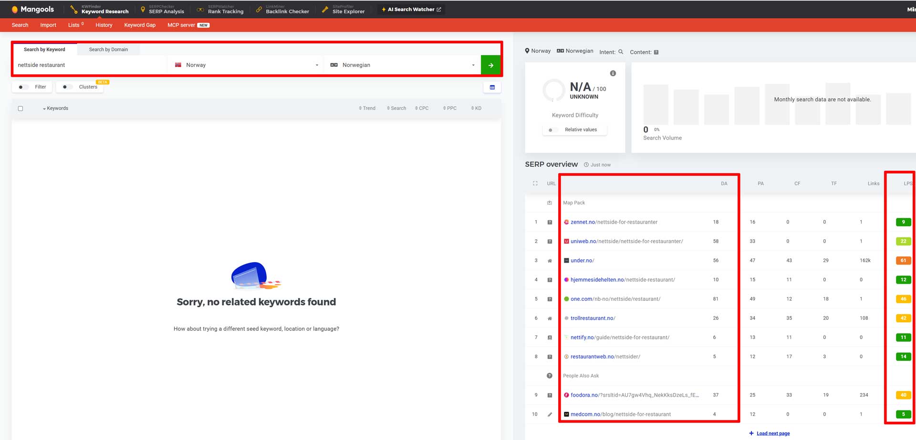View search History
Viewport: 916px width, 440px height.
pyautogui.click(x=104, y=25)
